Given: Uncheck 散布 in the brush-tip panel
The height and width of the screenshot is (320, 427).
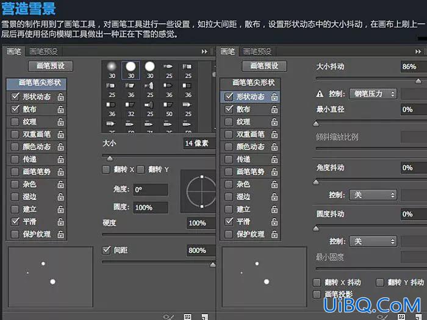Looking at the screenshot, I should click(15, 109).
